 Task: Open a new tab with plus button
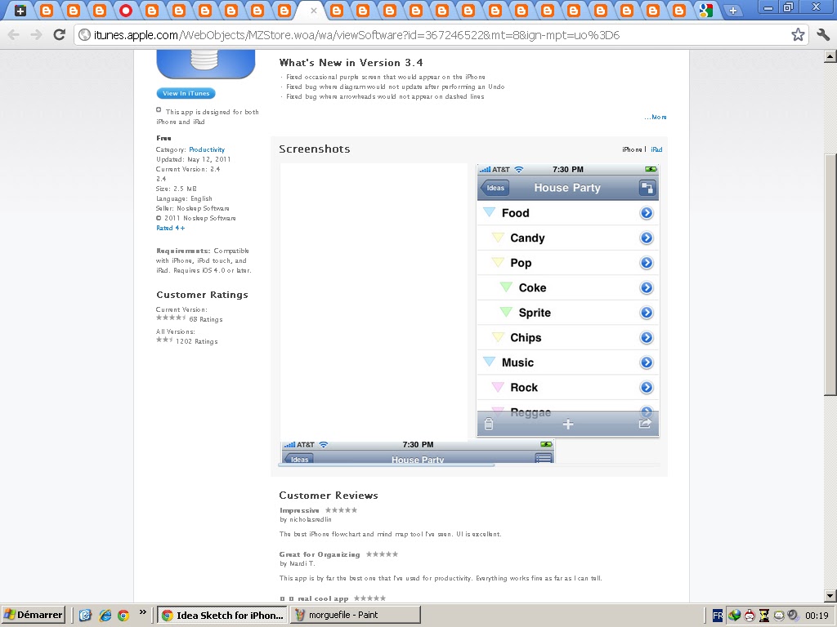(x=733, y=11)
